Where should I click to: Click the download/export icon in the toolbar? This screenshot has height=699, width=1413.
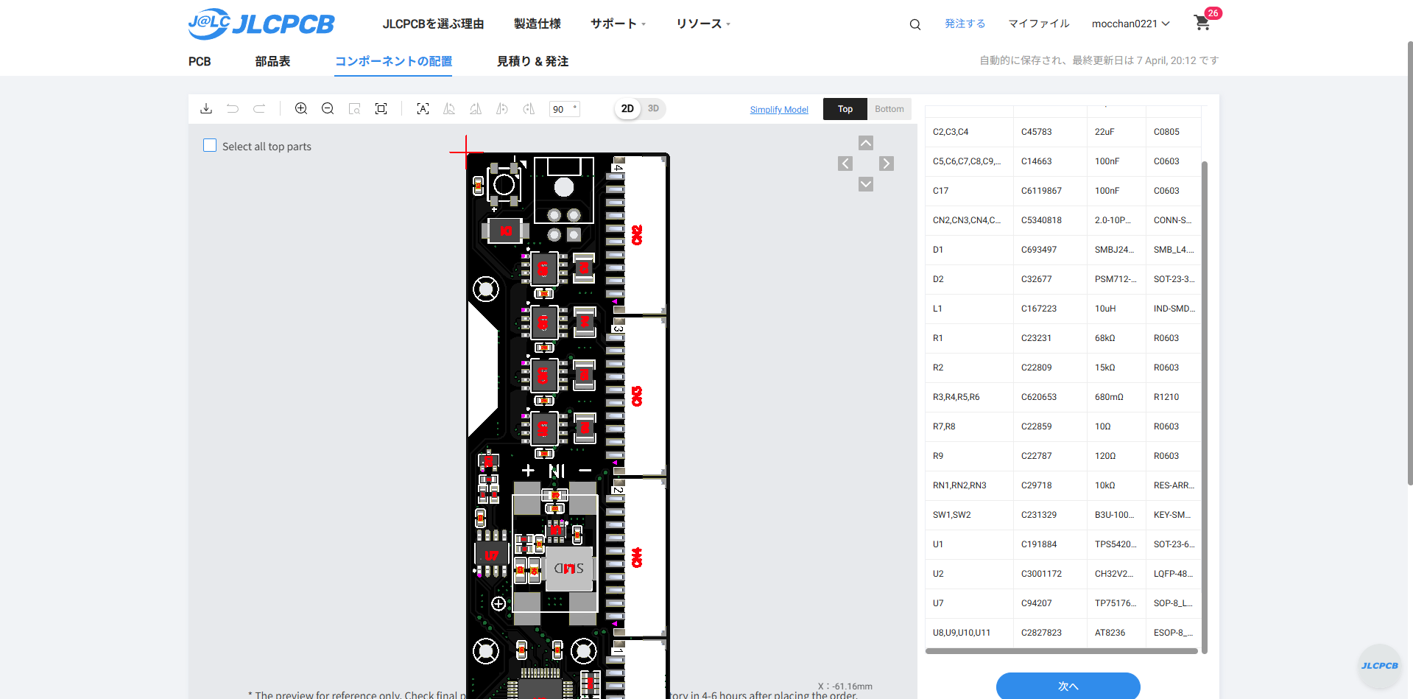click(x=206, y=108)
